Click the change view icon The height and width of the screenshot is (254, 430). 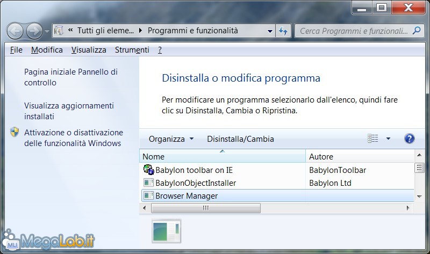tap(372, 139)
